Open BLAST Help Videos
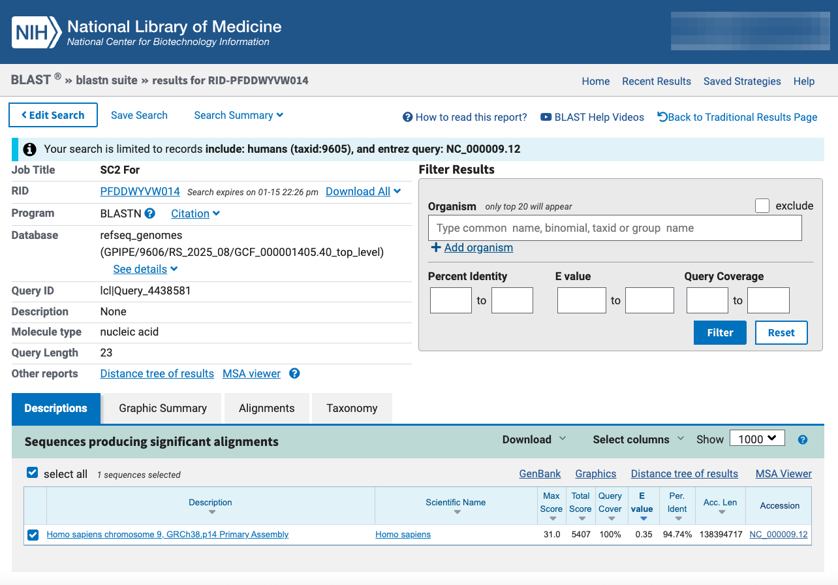838x585 pixels. pos(592,117)
